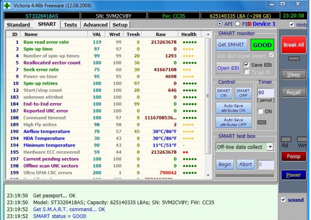Click the ID column header

pos(14,34)
